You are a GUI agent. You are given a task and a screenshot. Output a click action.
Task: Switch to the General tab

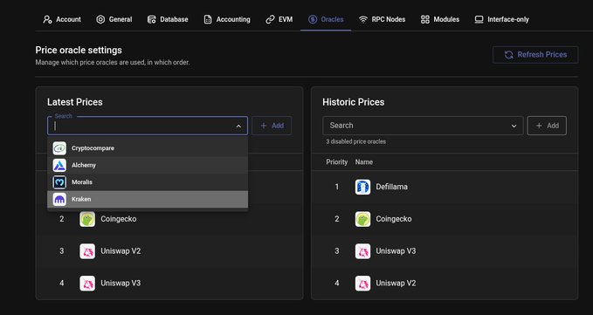[x=114, y=19]
